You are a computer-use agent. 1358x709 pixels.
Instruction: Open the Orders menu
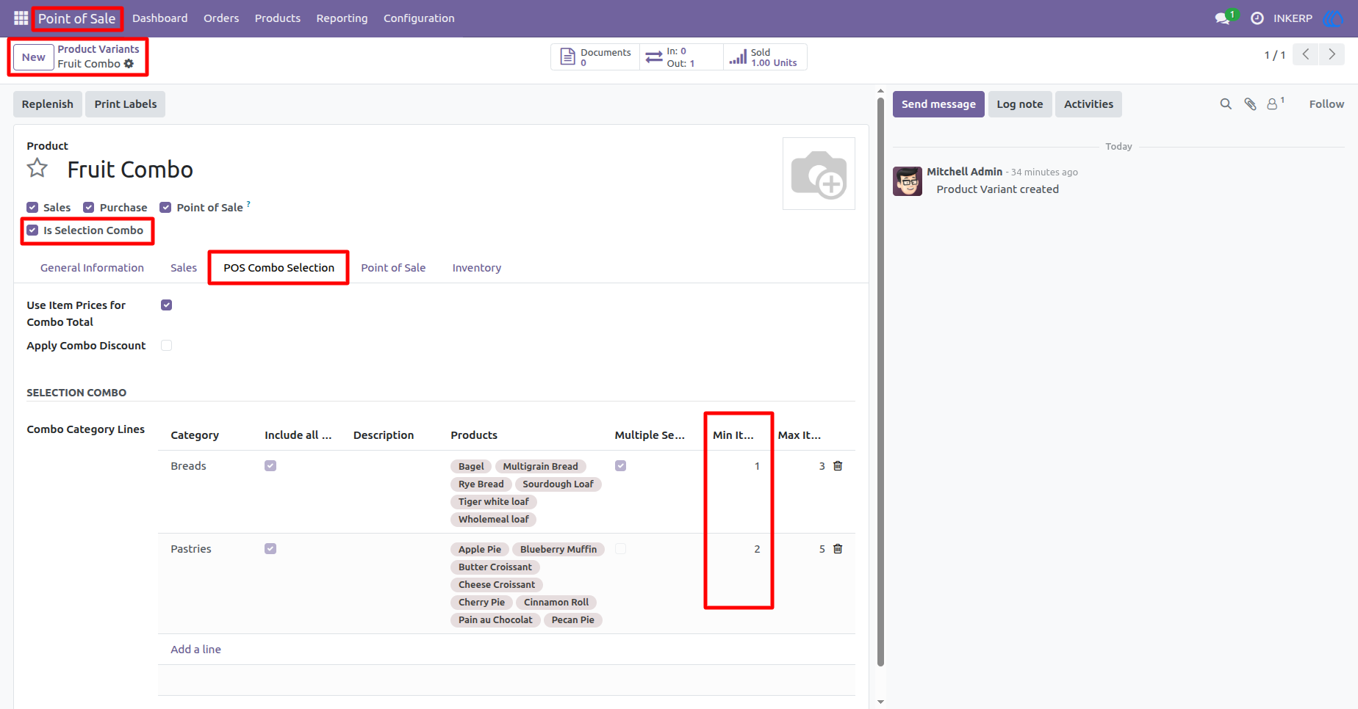221,18
